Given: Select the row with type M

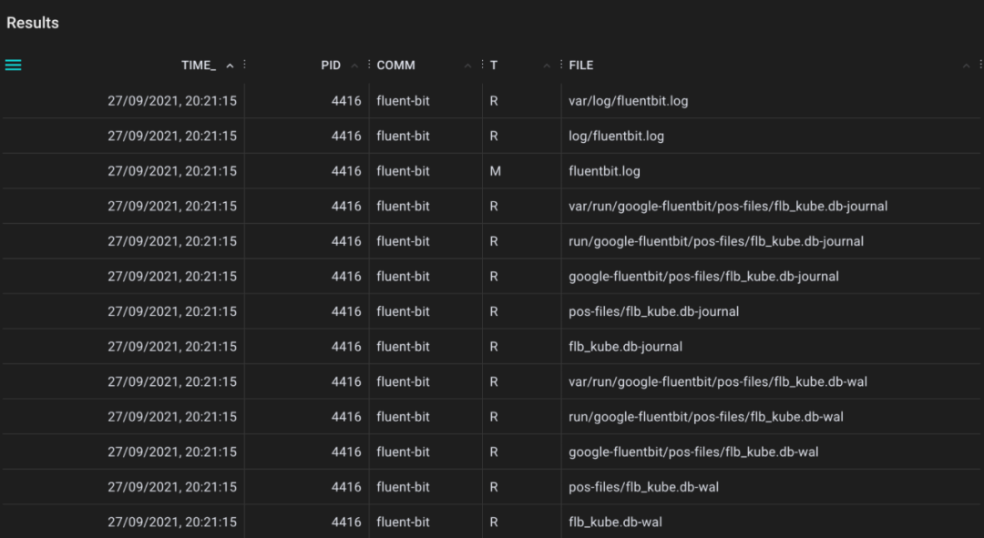Looking at the screenshot, I should click(492, 171).
